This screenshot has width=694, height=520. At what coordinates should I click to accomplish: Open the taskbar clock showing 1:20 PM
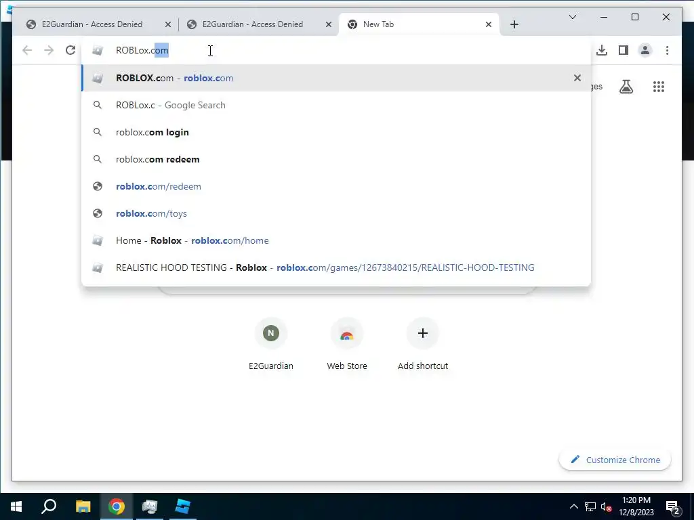click(x=636, y=506)
